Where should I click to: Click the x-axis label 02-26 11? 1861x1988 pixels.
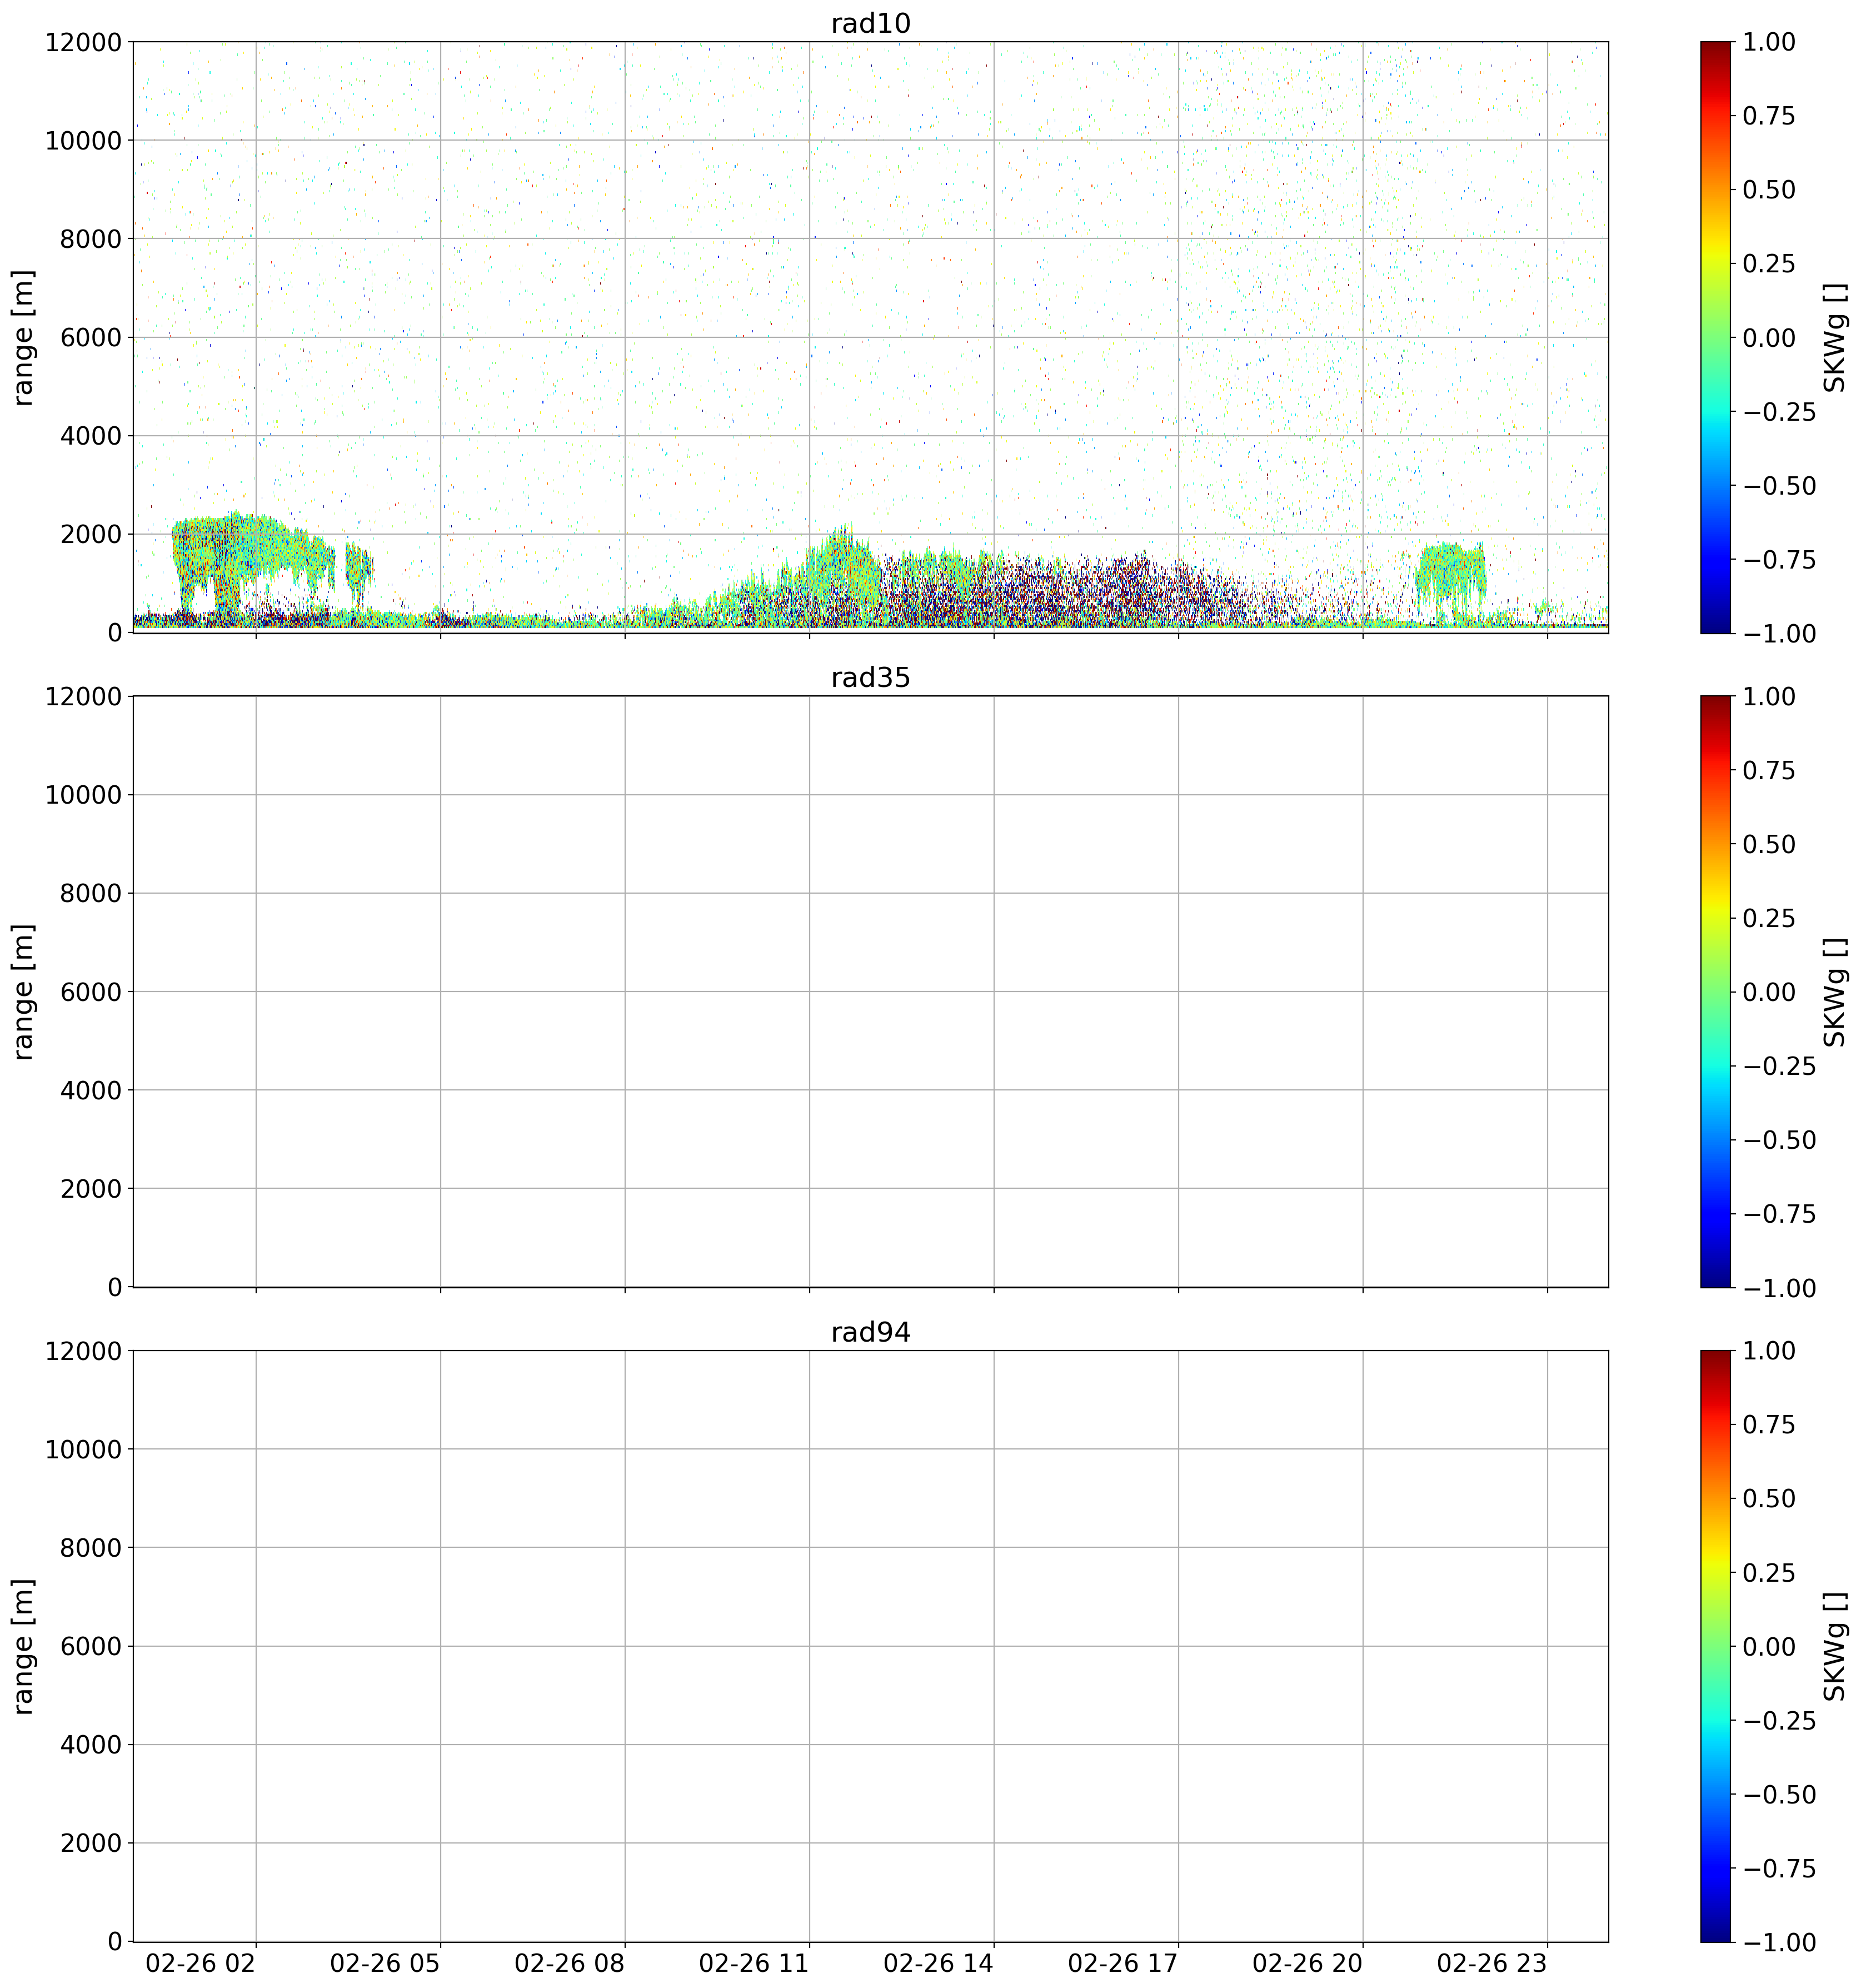[754, 1964]
